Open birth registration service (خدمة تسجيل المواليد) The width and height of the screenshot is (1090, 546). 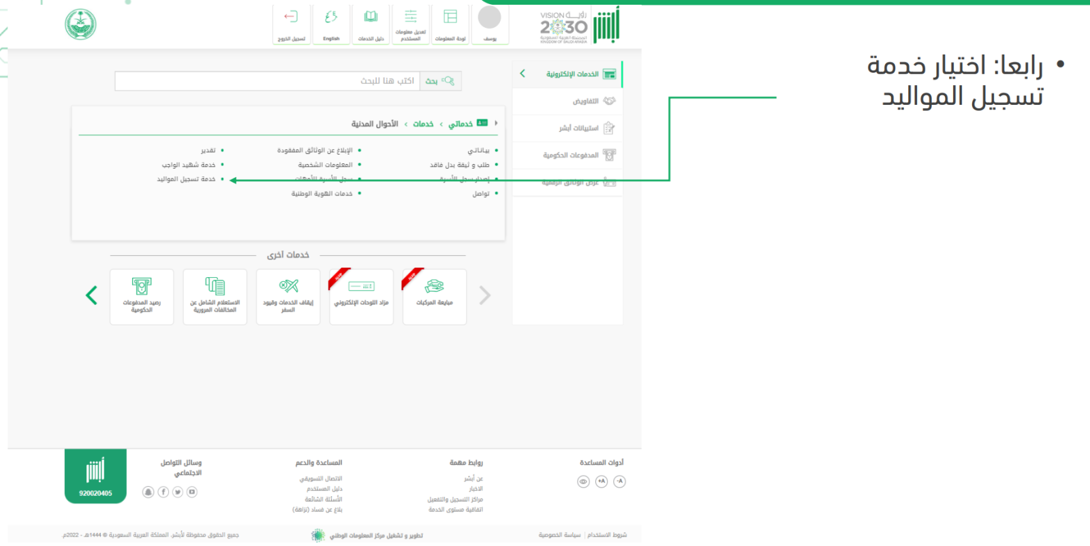[186, 179]
